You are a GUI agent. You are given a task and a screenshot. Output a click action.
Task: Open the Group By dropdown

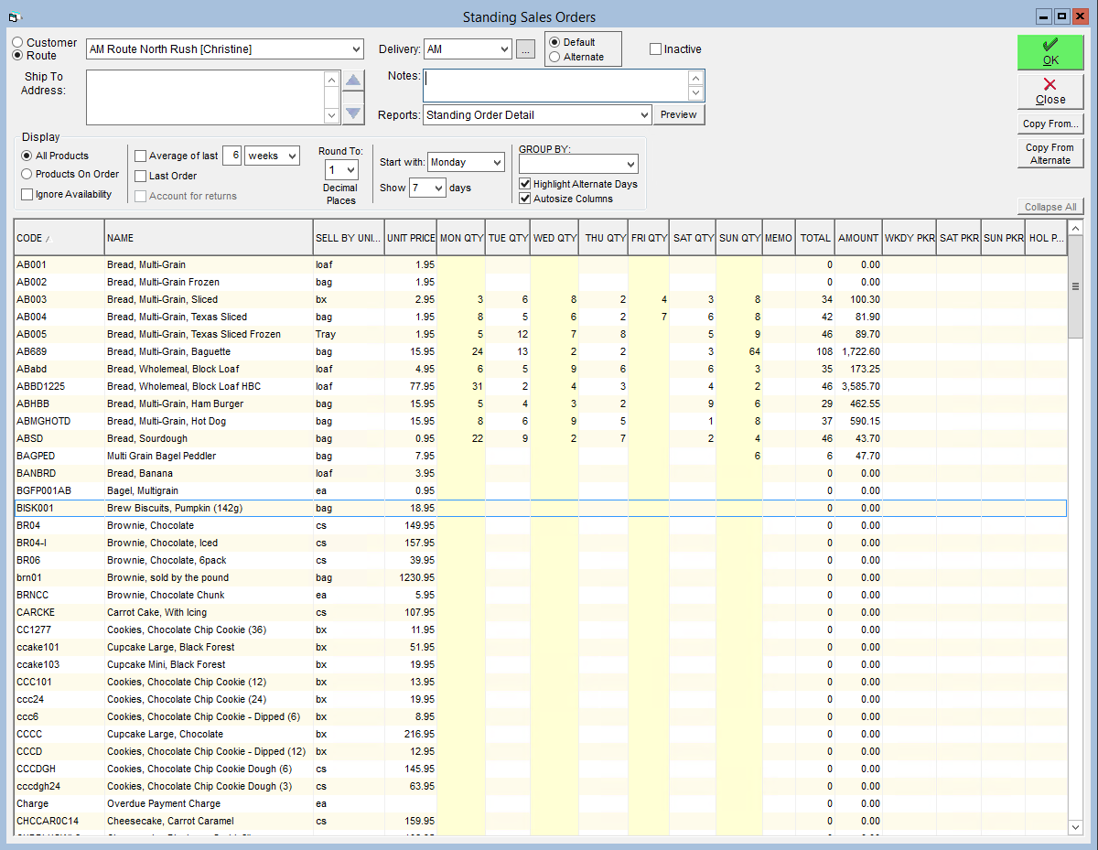pyautogui.click(x=630, y=164)
